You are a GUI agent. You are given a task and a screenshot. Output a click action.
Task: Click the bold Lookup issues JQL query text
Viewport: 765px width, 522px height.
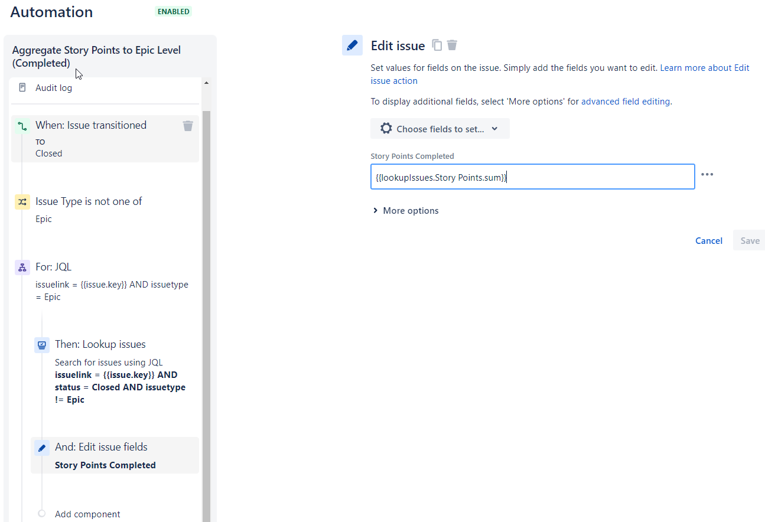(x=120, y=387)
